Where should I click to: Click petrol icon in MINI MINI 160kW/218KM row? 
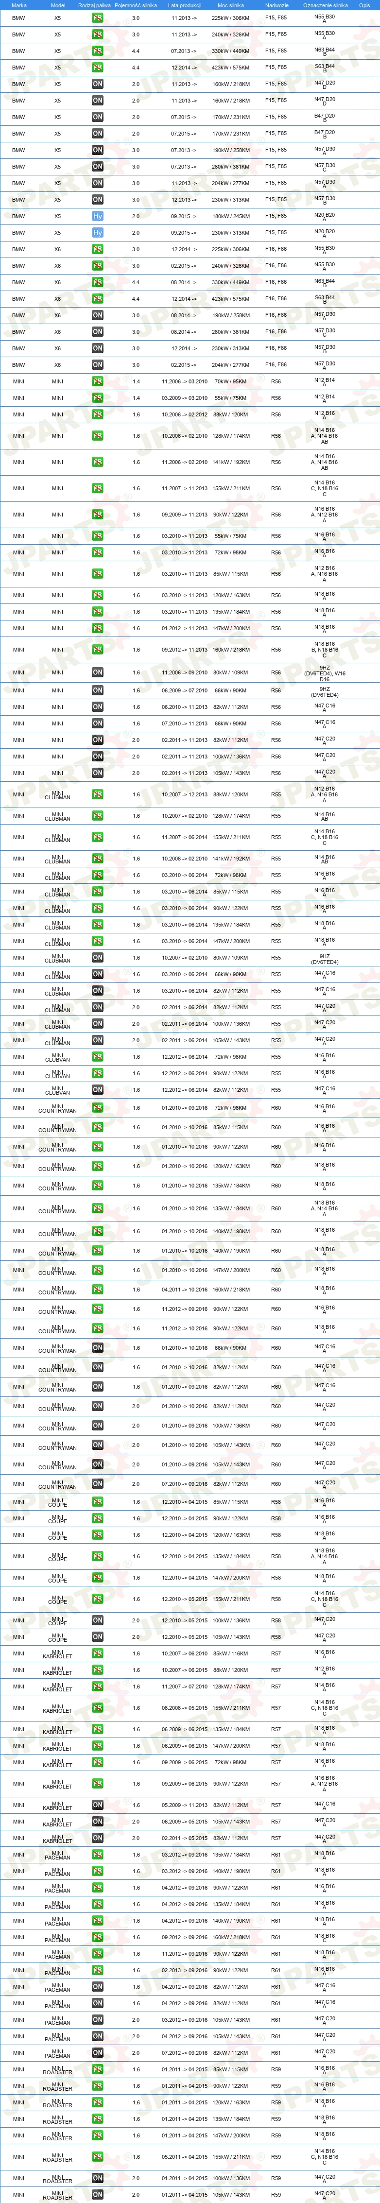point(98,650)
